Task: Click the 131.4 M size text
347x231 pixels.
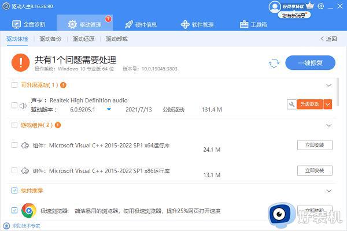Action: 212,109
